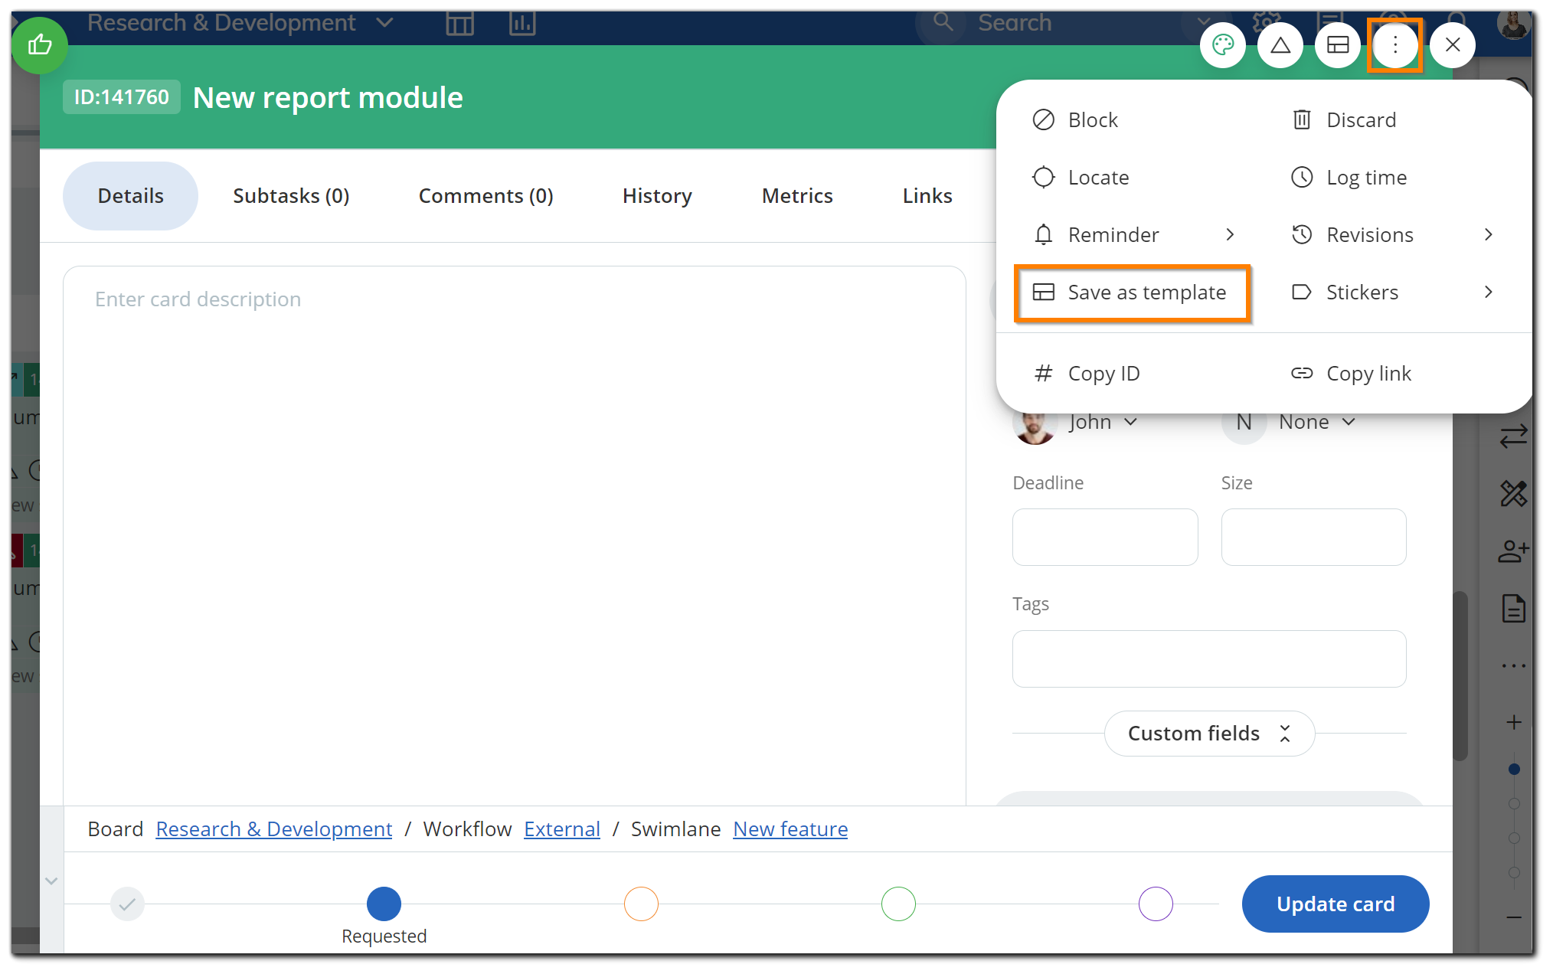Click the Update card button
Viewport: 1553px width, 974px height.
tap(1335, 904)
